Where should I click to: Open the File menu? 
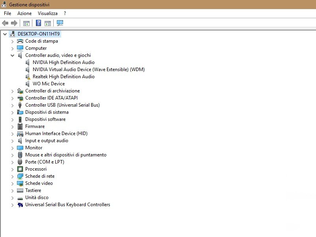click(x=7, y=13)
